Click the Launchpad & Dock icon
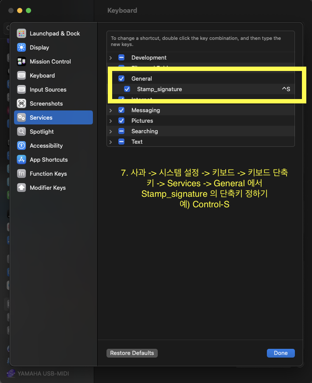The height and width of the screenshot is (383, 312). click(21, 33)
